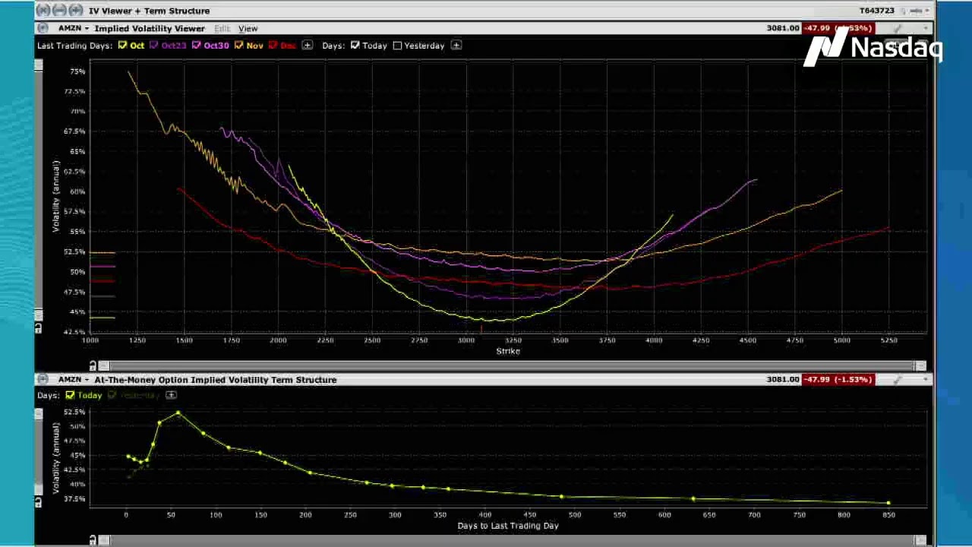Add another day next to Yesterday checkbox

[x=456, y=46]
